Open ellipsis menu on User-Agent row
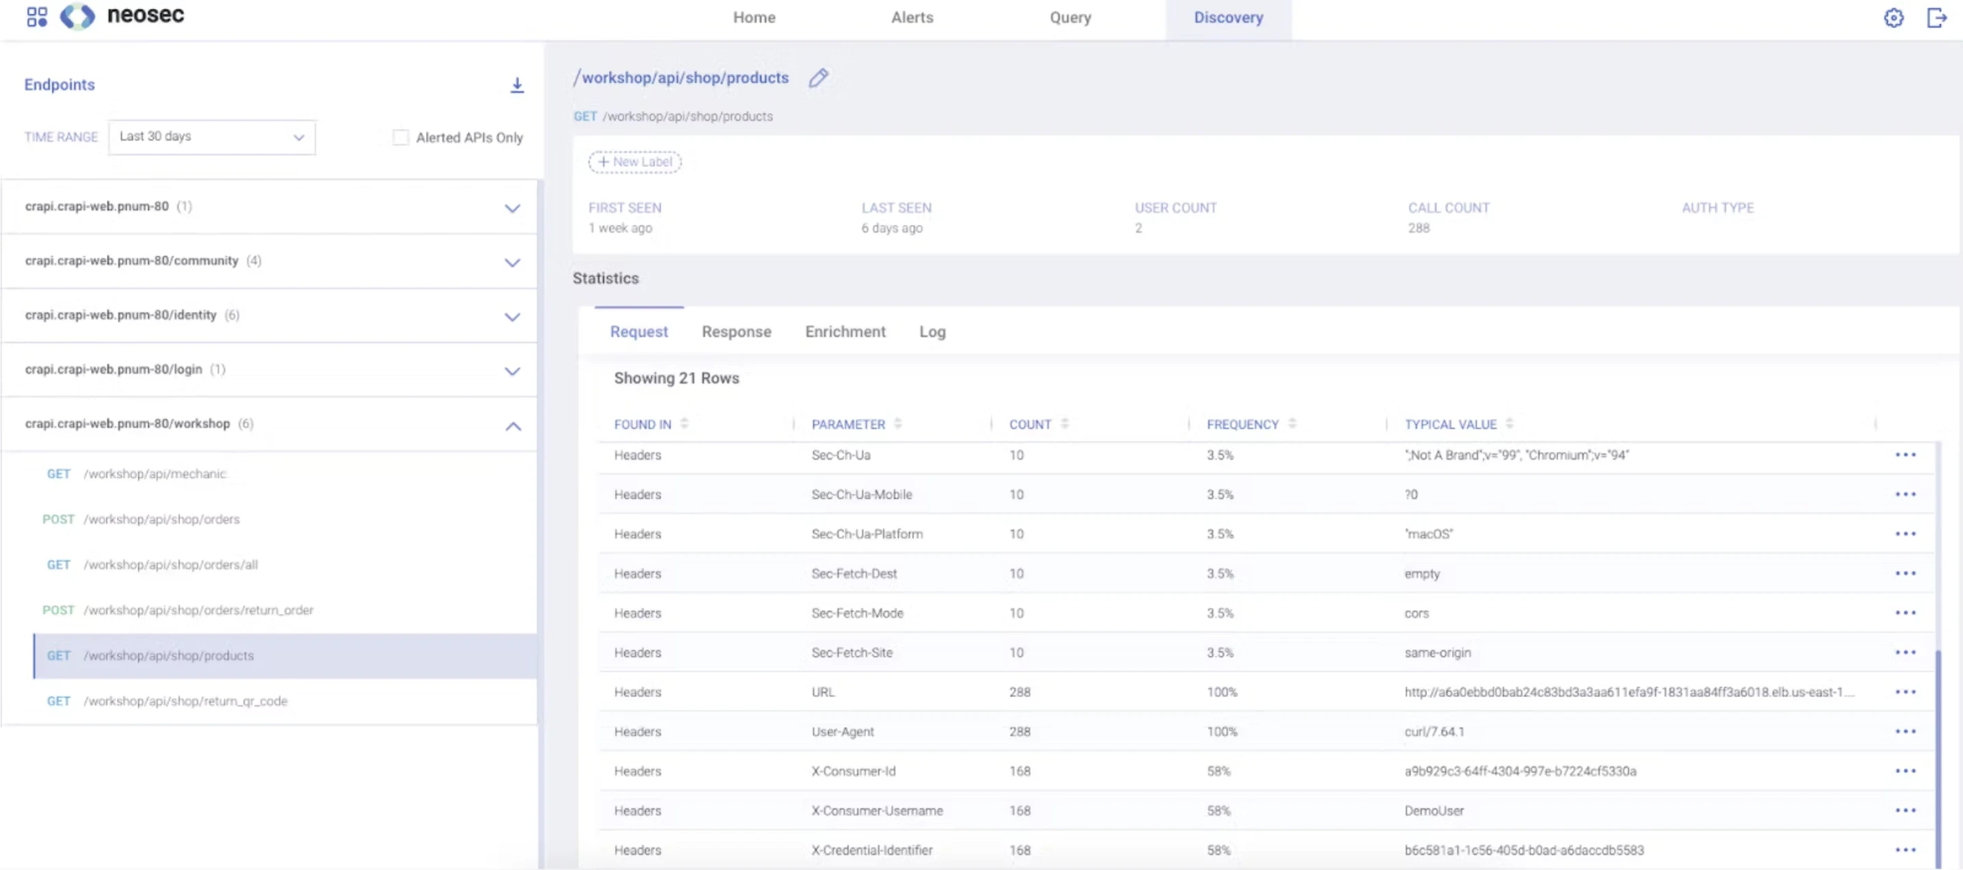The height and width of the screenshot is (870, 1963). tap(1906, 731)
